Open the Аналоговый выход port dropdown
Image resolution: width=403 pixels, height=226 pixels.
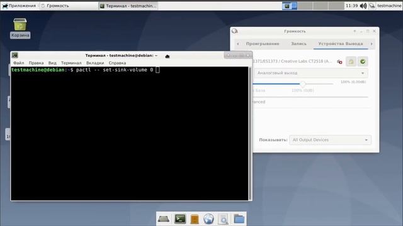pyautogui.click(x=311, y=73)
